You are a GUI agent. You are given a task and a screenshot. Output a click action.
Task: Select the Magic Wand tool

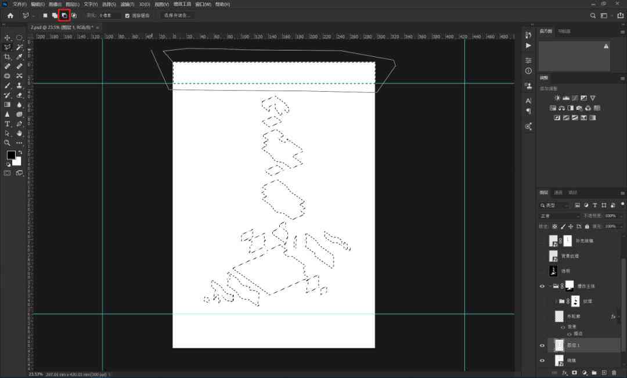pos(19,47)
